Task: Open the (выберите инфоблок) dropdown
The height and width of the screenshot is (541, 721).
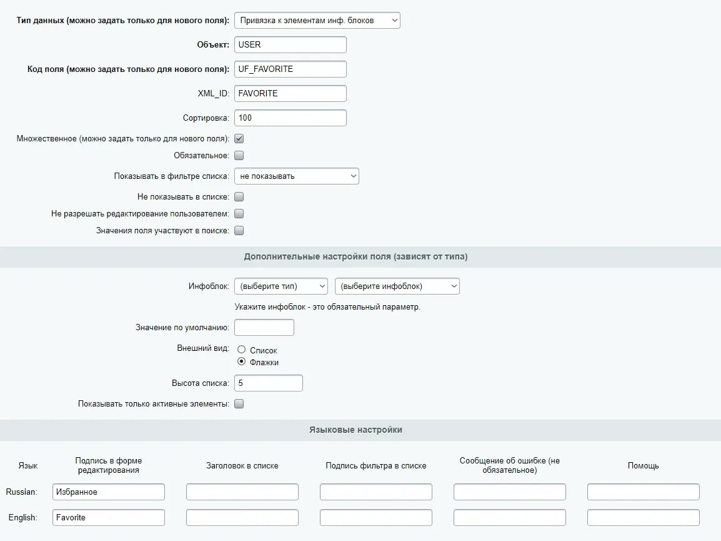Action: pos(397,286)
